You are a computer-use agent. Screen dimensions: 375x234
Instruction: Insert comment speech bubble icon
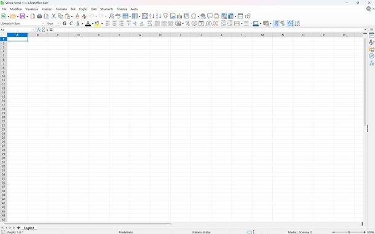[210, 16]
